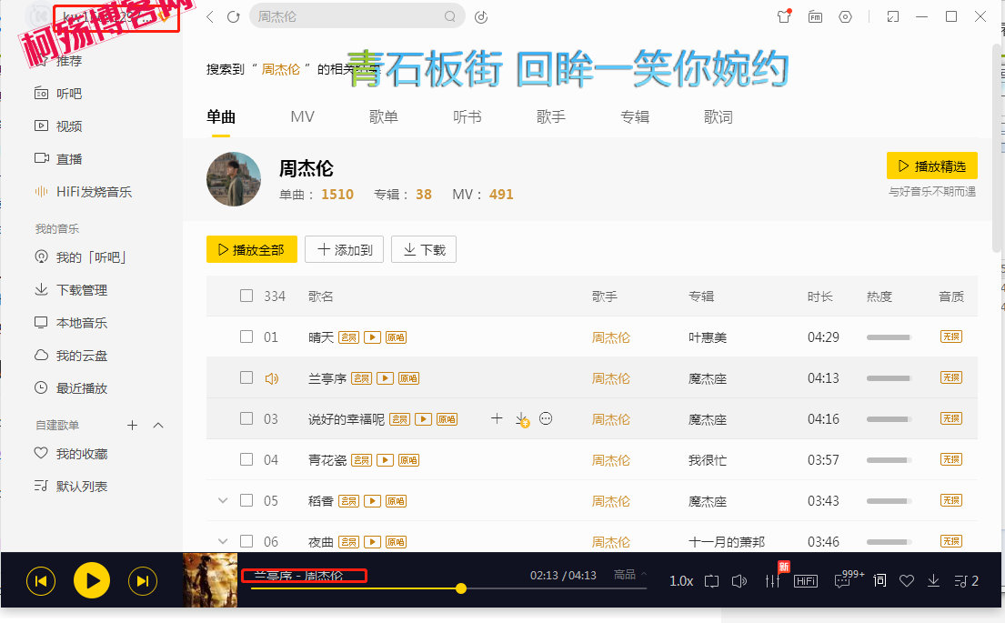Screen dimensions: 1005x623
Task: Open the song recognition icon beside search
Action: click(x=481, y=16)
